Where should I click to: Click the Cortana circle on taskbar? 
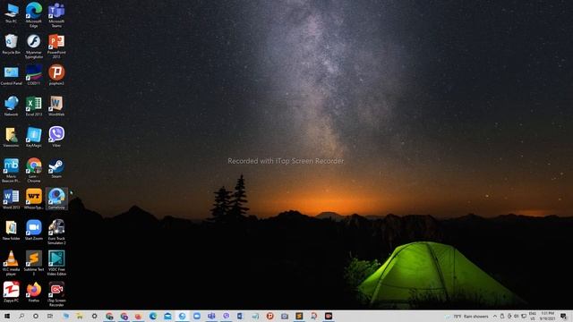point(36,316)
